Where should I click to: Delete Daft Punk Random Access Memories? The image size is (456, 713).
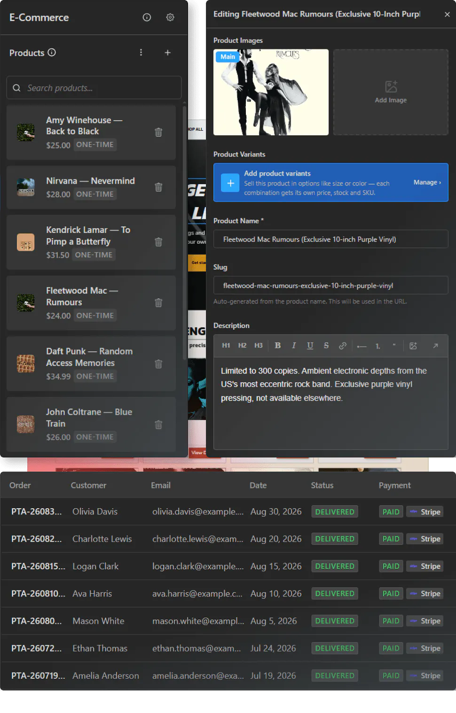click(x=158, y=364)
